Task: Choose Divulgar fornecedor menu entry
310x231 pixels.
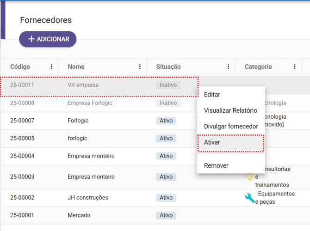Action: click(231, 126)
